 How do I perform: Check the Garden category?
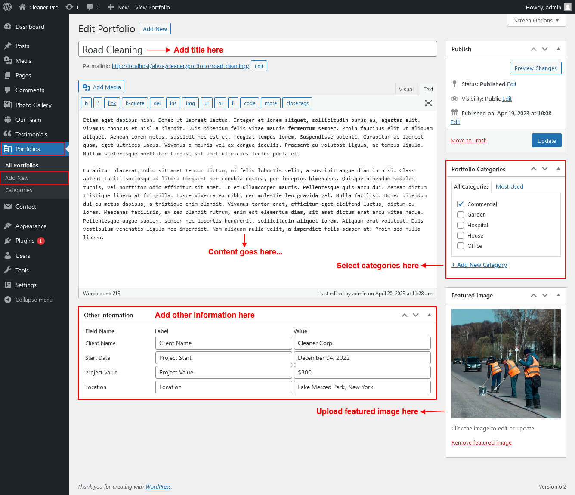[x=461, y=214]
